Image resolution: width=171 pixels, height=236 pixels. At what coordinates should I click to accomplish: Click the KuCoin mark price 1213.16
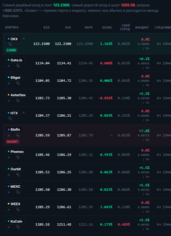(85, 225)
